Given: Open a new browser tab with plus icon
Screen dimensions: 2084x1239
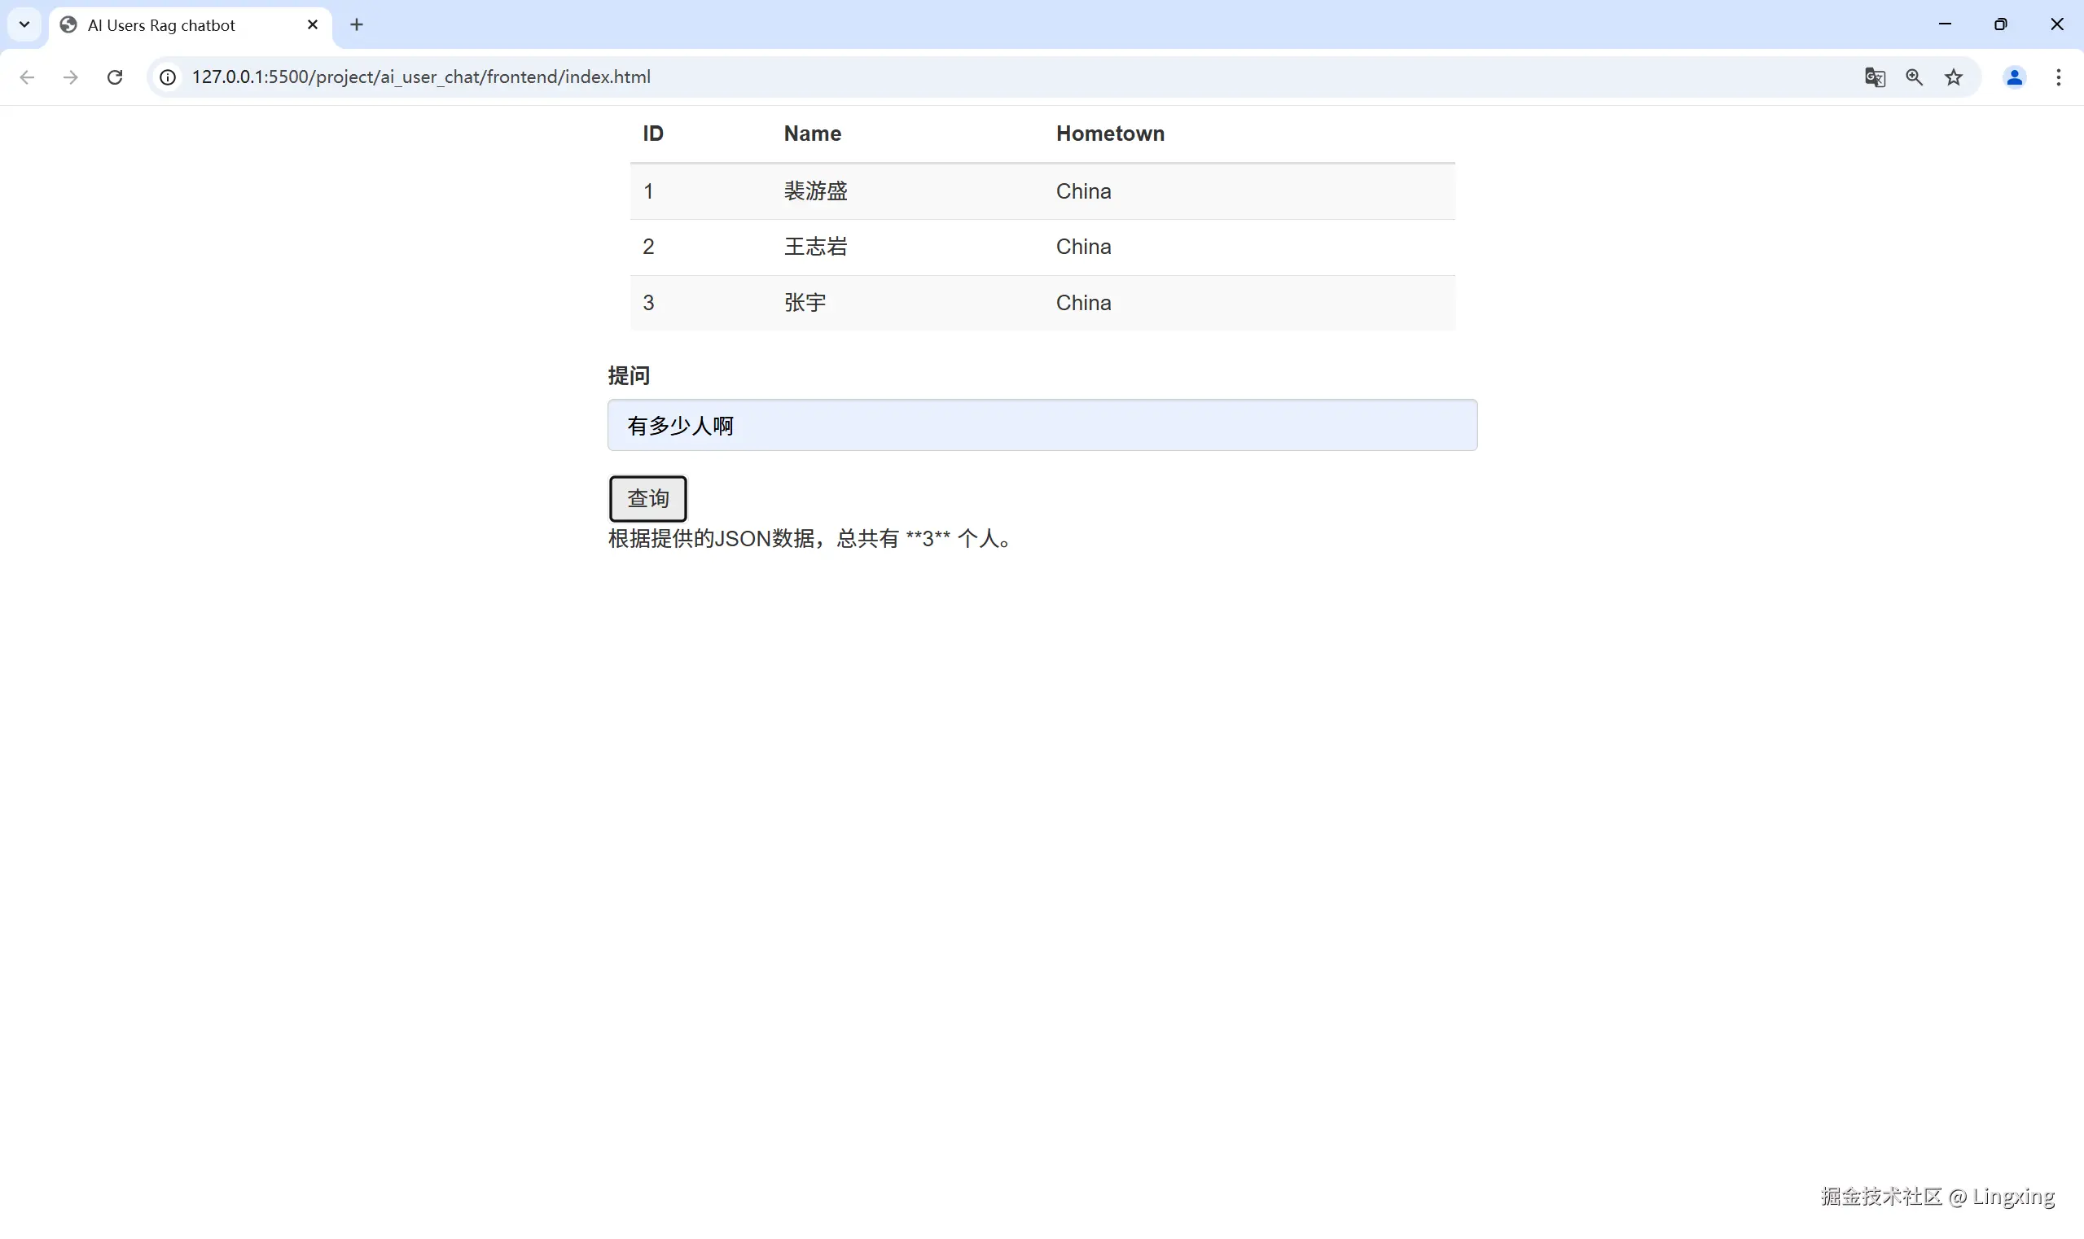Looking at the screenshot, I should pyautogui.click(x=357, y=24).
